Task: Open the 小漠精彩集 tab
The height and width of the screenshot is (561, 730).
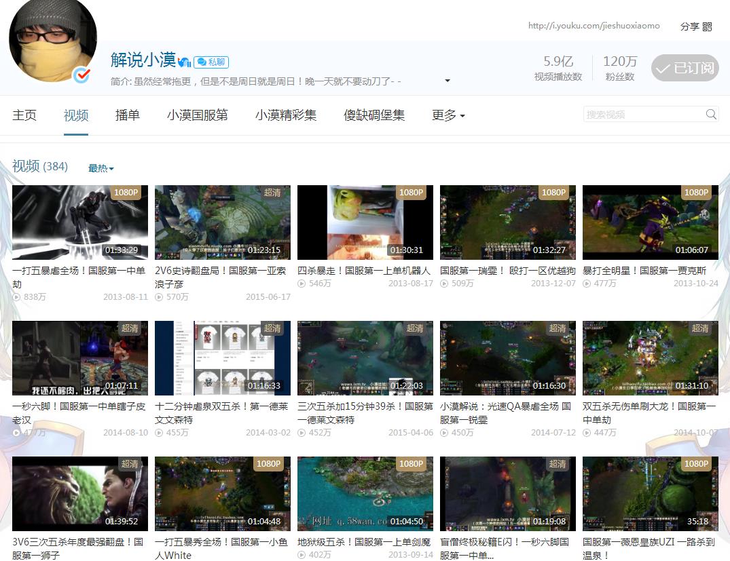Action: click(286, 115)
